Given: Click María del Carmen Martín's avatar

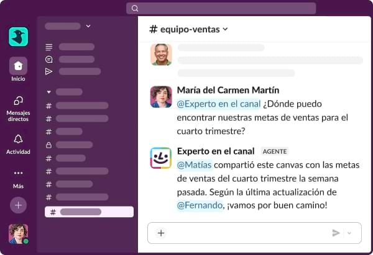Looking at the screenshot, I should pyautogui.click(x=161, y=97).
